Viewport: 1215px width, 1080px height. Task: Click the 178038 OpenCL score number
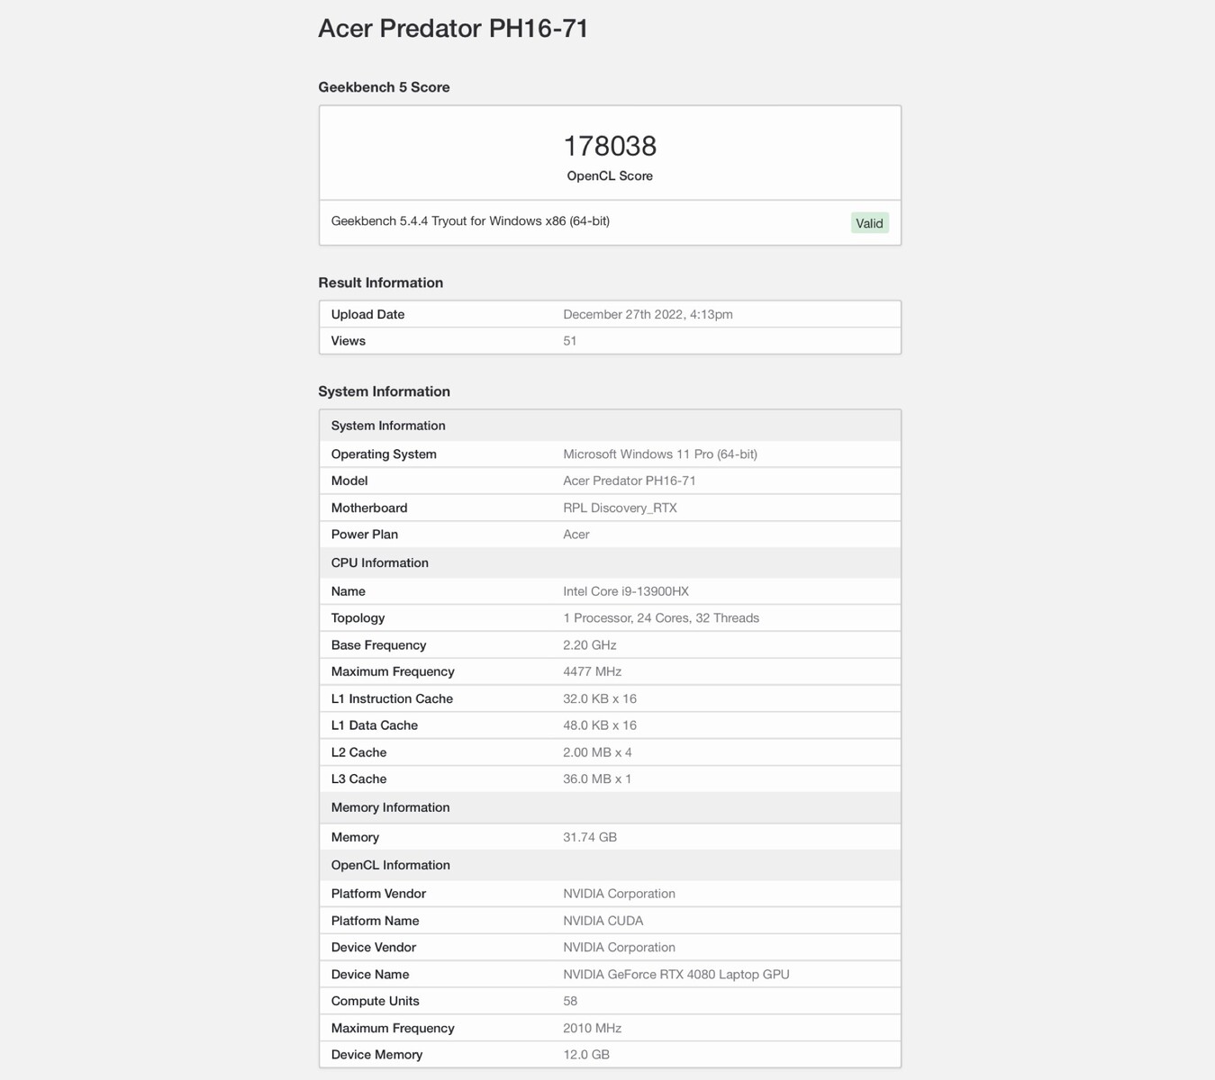(610, 146)
